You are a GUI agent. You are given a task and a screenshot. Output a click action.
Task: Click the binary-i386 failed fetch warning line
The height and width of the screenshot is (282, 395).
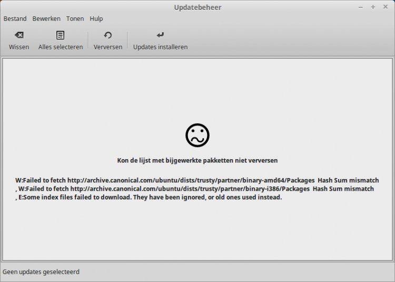[x=196, y=189]
